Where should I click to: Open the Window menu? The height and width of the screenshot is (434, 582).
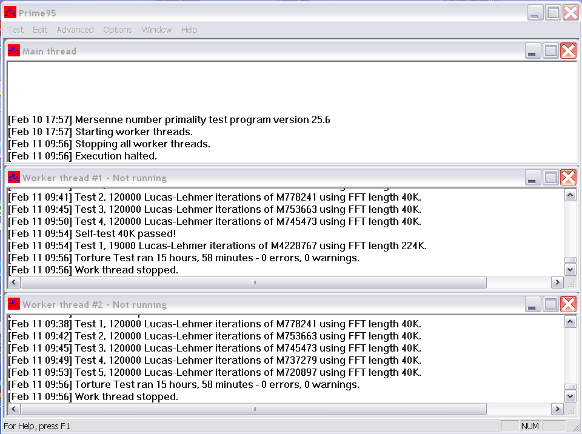tap(156, 30)
